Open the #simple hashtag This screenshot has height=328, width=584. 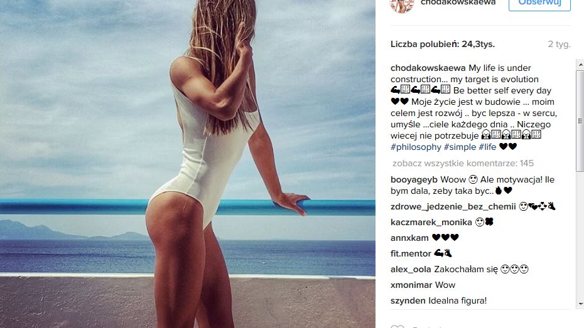pyautogui.click(x=460, y=147)
